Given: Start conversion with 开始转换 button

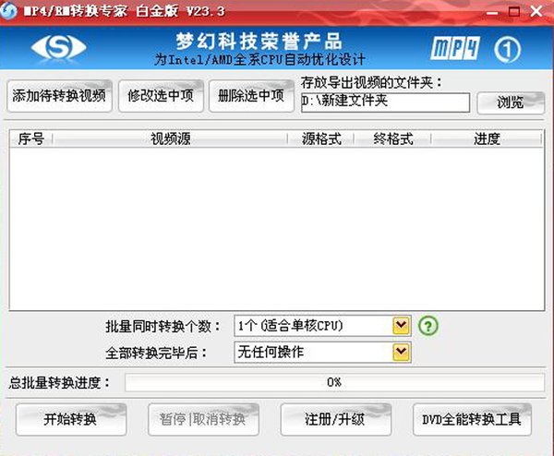Looking at the screenshot, I should 71,420.
